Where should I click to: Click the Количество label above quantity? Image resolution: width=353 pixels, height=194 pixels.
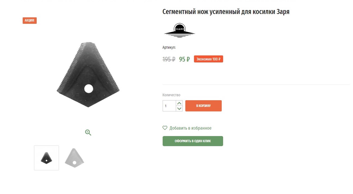point(171,95)
